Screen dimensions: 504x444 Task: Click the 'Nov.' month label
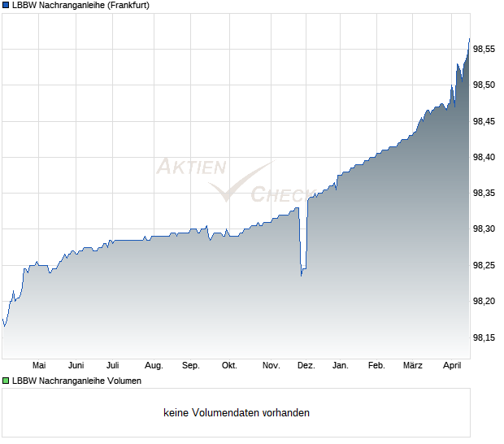[x=272, y=366]
